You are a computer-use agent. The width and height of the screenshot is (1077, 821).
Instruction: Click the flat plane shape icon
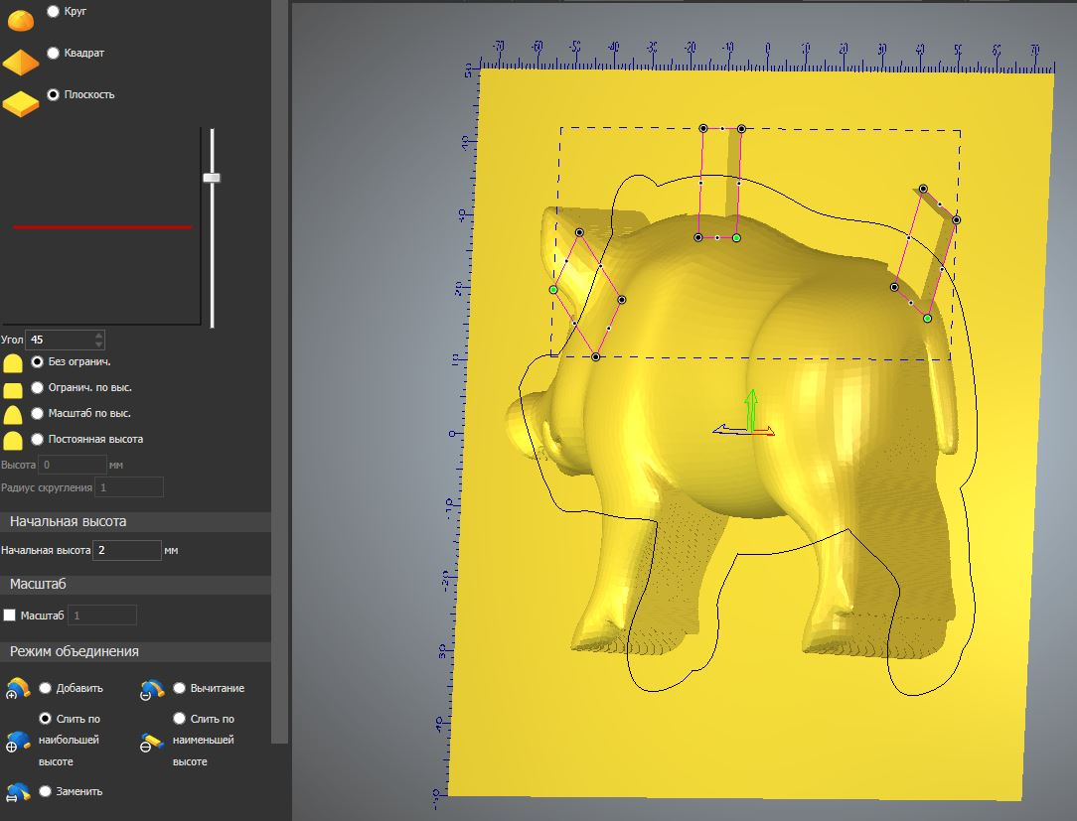pyautogui.click(x=20, y=103)
